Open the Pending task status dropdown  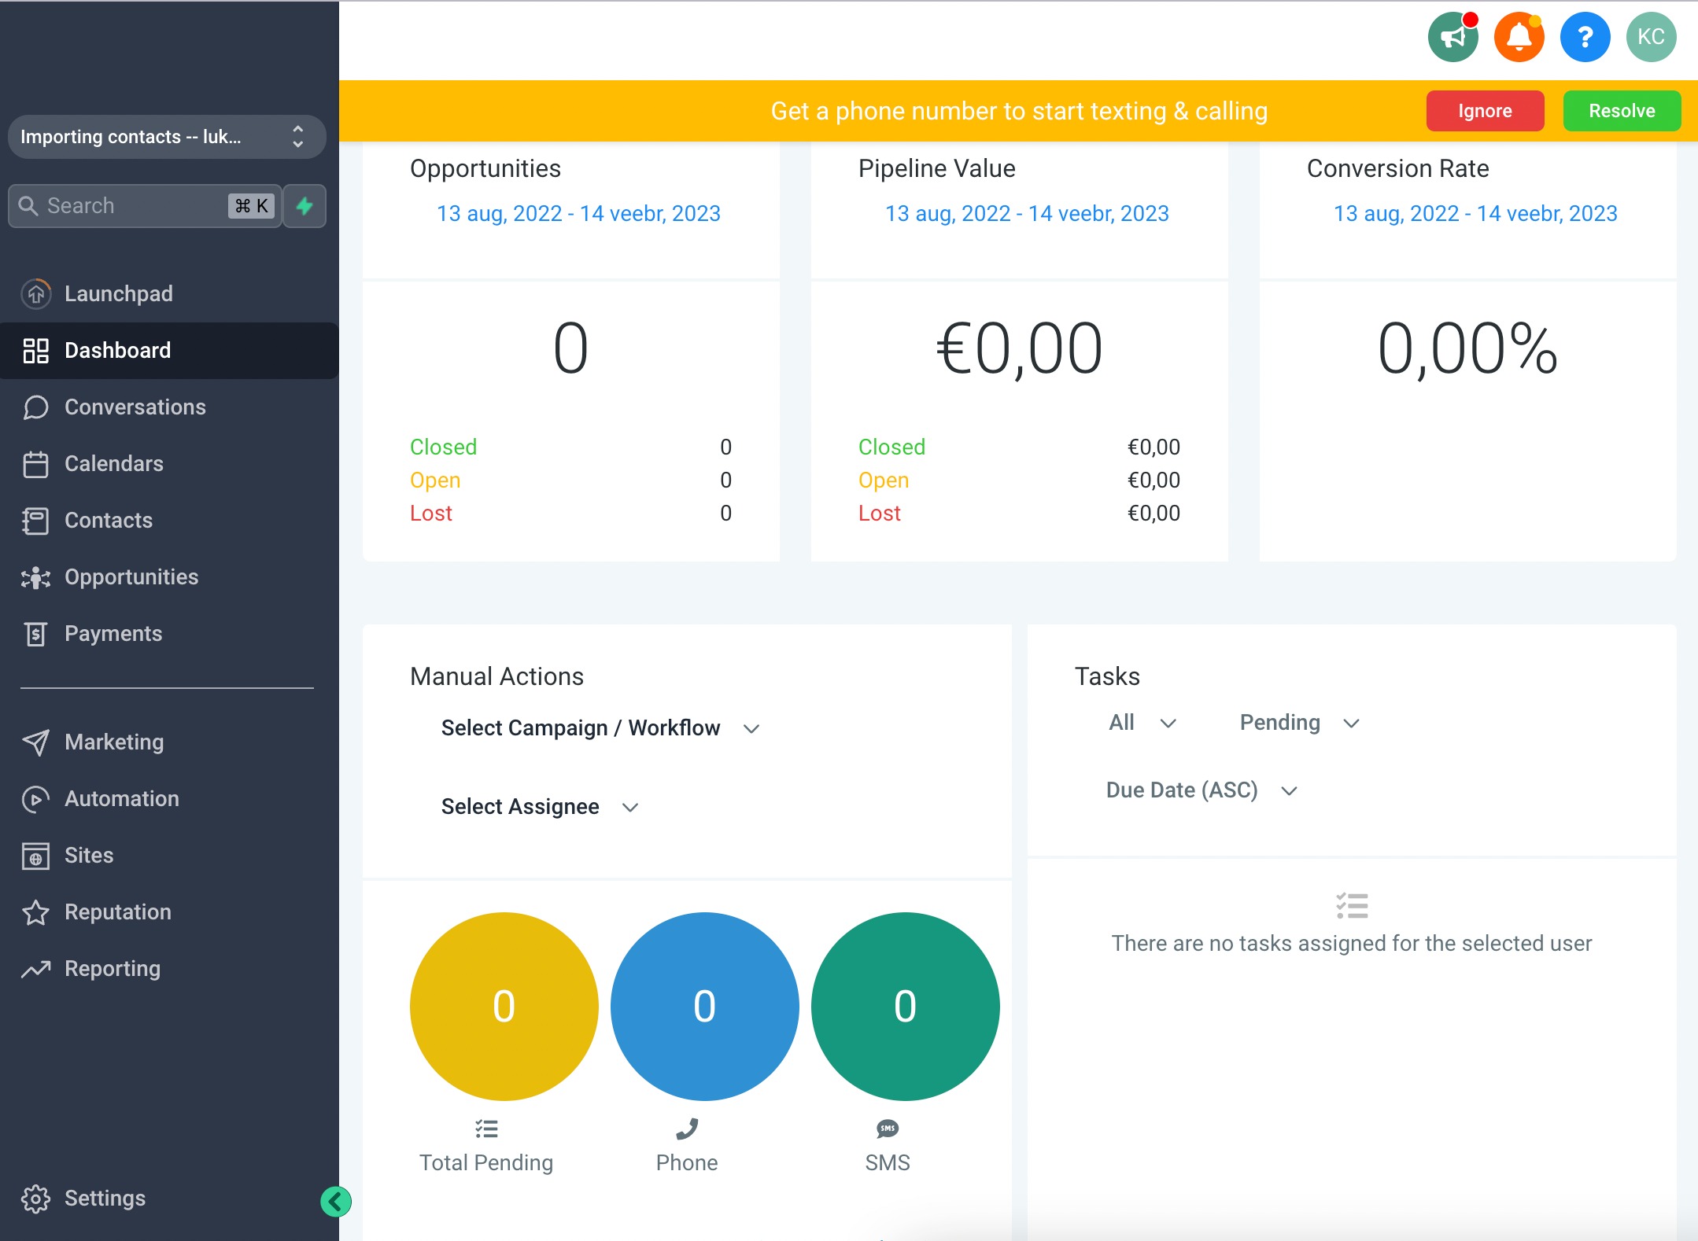pyautogui.click(x=1298, y=723)
